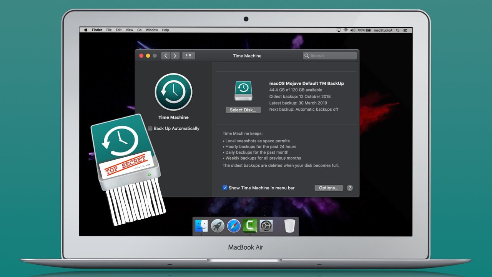The height and width of the screenshot is (277, 492).
Task: Click Local snapshots as space permits line
Action: pos(256,141)
